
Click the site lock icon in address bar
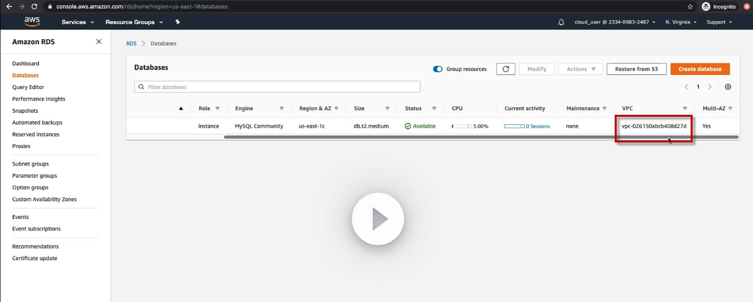[x=49, y=7]
